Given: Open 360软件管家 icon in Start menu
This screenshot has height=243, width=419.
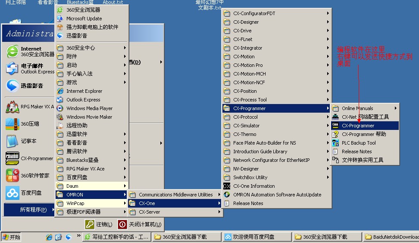Looking at the screenshot, I should [x=12, y=176].
